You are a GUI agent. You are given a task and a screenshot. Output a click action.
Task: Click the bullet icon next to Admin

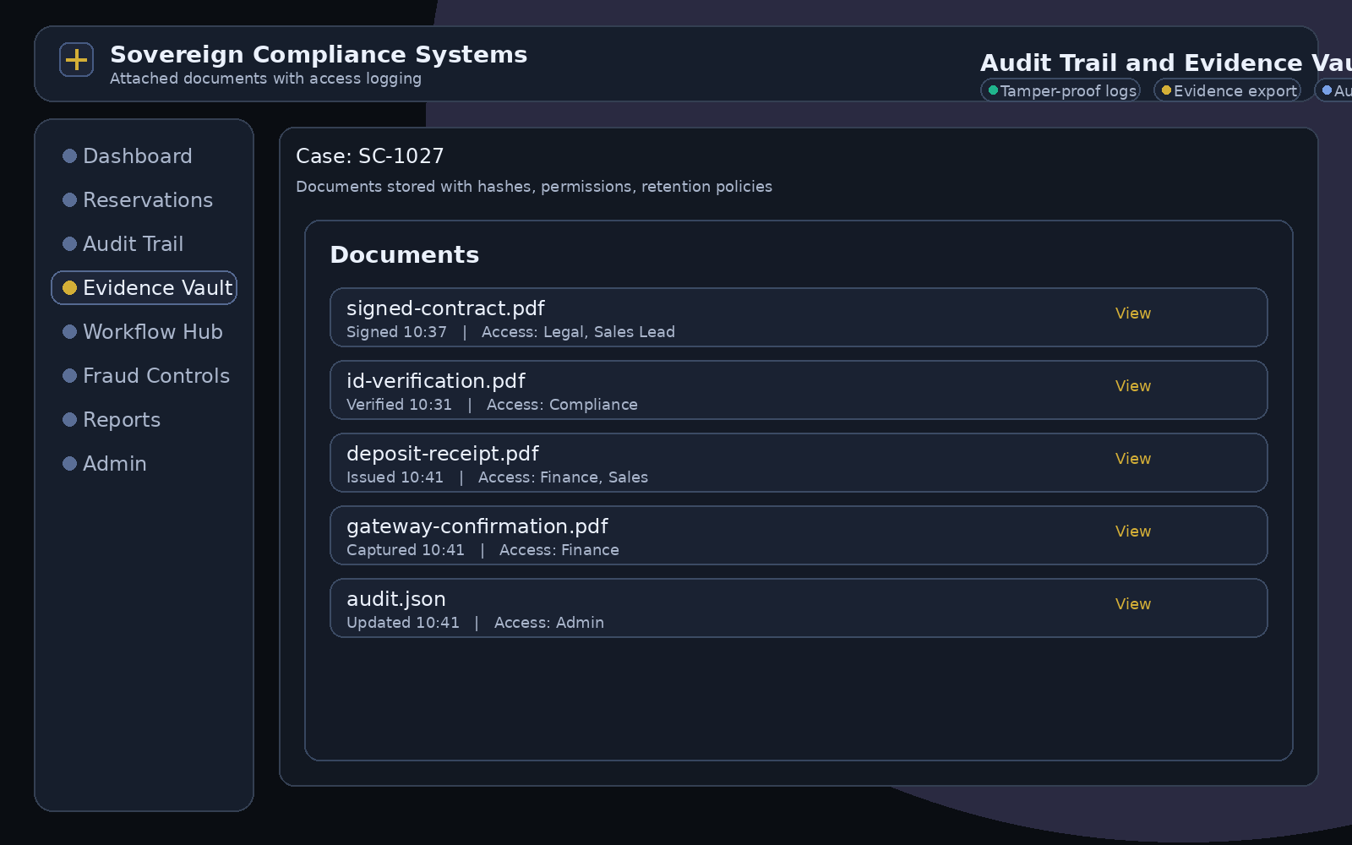pos(69,463)
